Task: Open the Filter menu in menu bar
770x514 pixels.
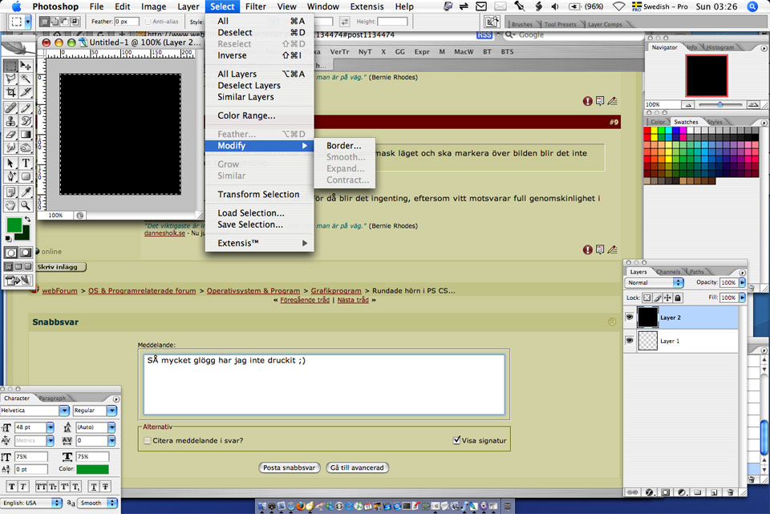Action: pos(255,6)
